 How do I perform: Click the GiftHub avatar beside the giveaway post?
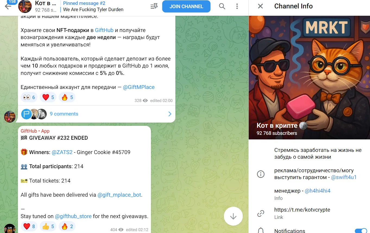click(10, 228)
